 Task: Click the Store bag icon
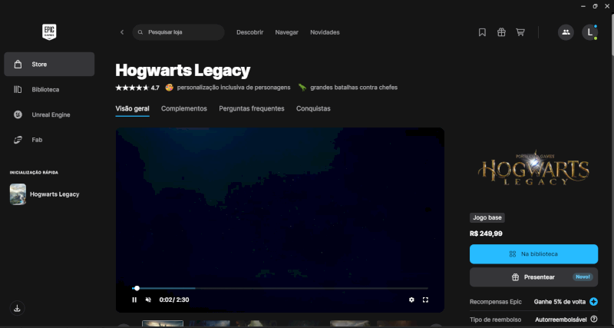[18, 65]
